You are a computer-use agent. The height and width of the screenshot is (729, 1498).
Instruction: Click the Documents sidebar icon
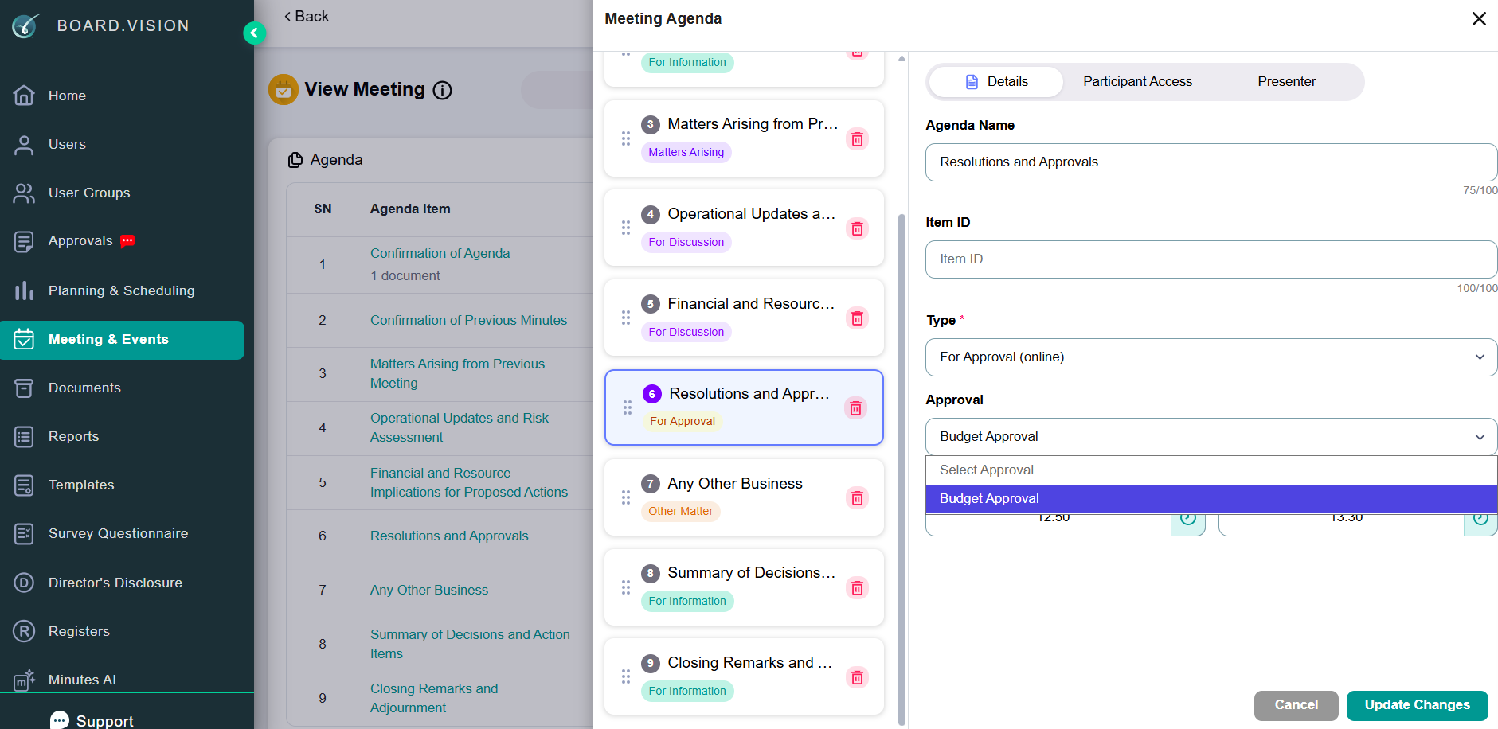(x=24, y=388)
